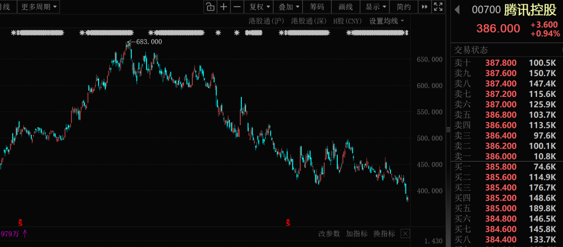Click the left red S marker

coord(20,223)
